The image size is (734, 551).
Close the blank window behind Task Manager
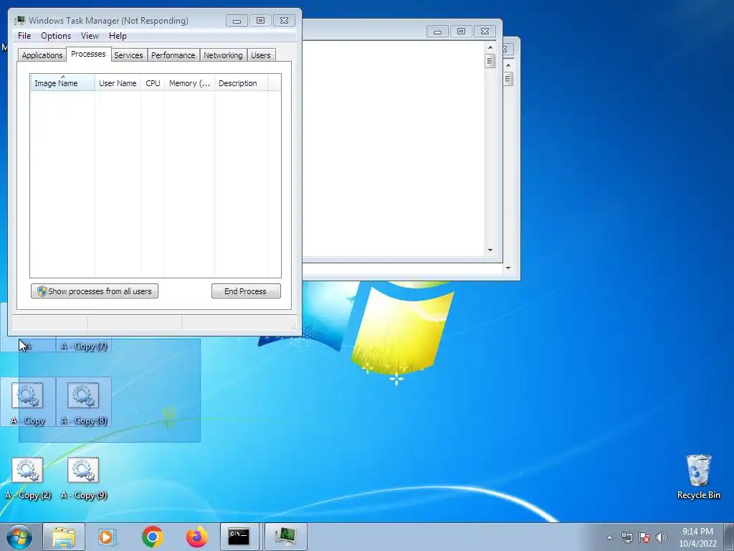485,32
